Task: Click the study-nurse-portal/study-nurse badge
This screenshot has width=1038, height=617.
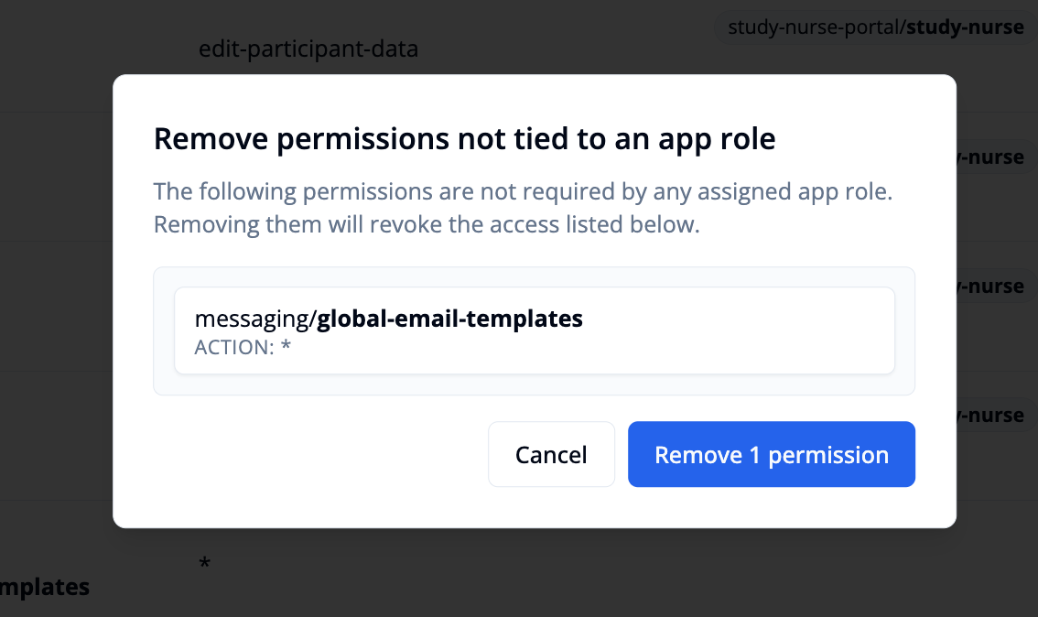Action: (874, 27)
